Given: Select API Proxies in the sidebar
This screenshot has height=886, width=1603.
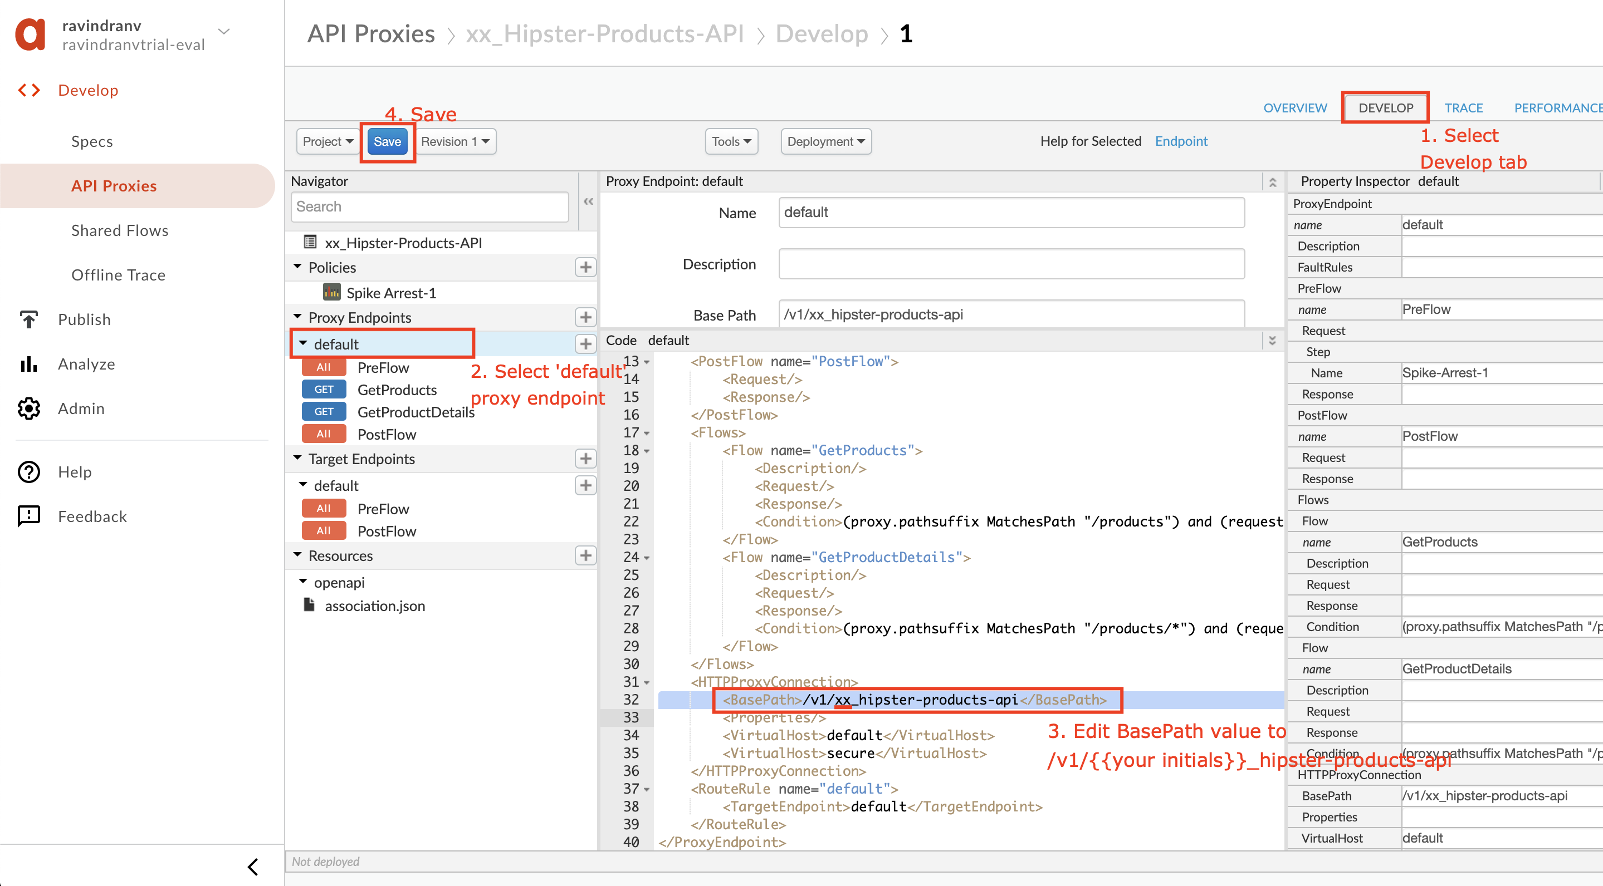Looking at the screenshot, I should point(138,186).
